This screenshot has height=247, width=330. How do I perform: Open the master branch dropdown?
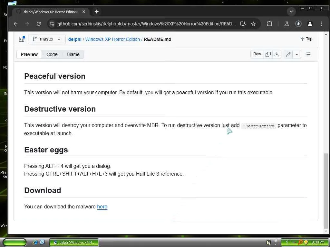47,39
